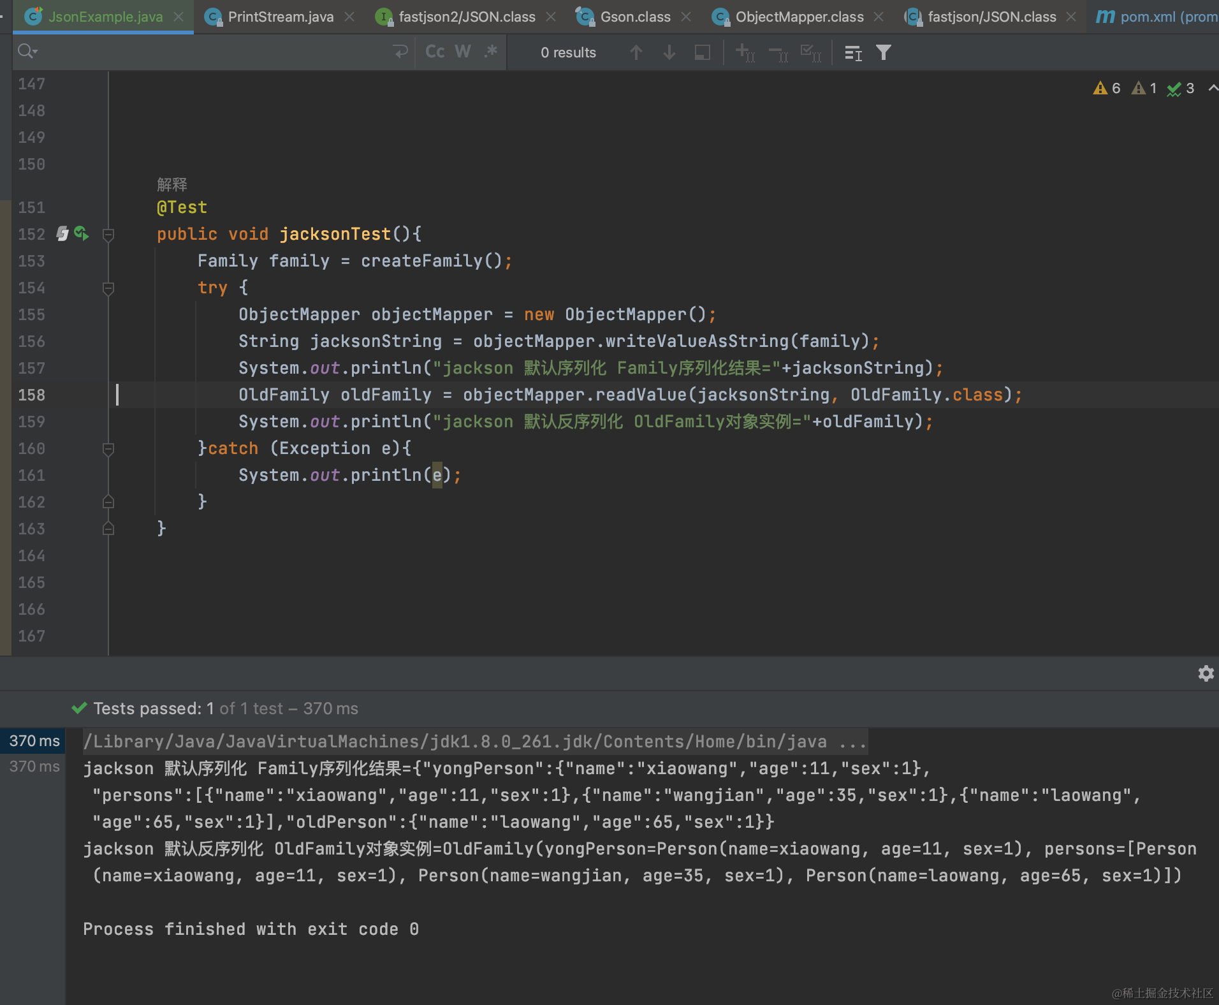Open the search filter funnel icon
The image size is (1219, 1005).
883,52
